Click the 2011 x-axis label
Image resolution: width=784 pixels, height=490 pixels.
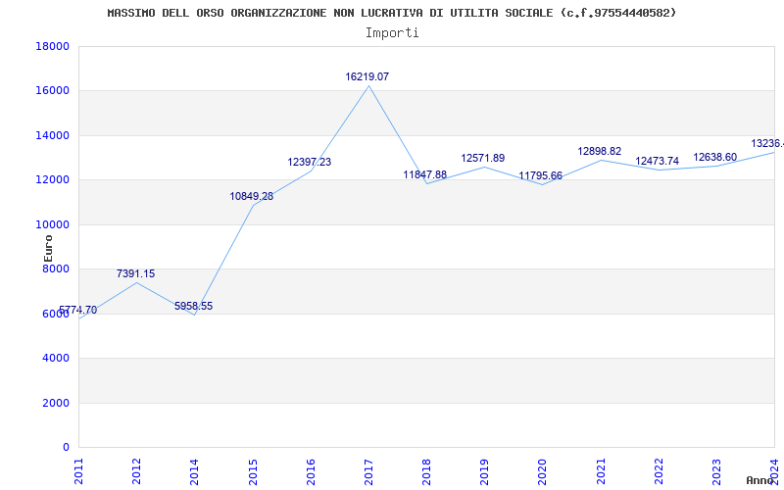click(x=78, y=471)
